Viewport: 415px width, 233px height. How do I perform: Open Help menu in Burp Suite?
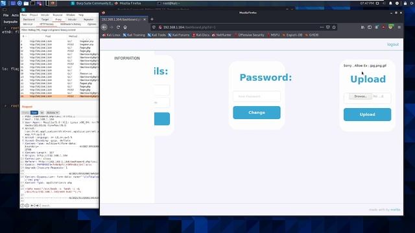click(x=81, y=15)
